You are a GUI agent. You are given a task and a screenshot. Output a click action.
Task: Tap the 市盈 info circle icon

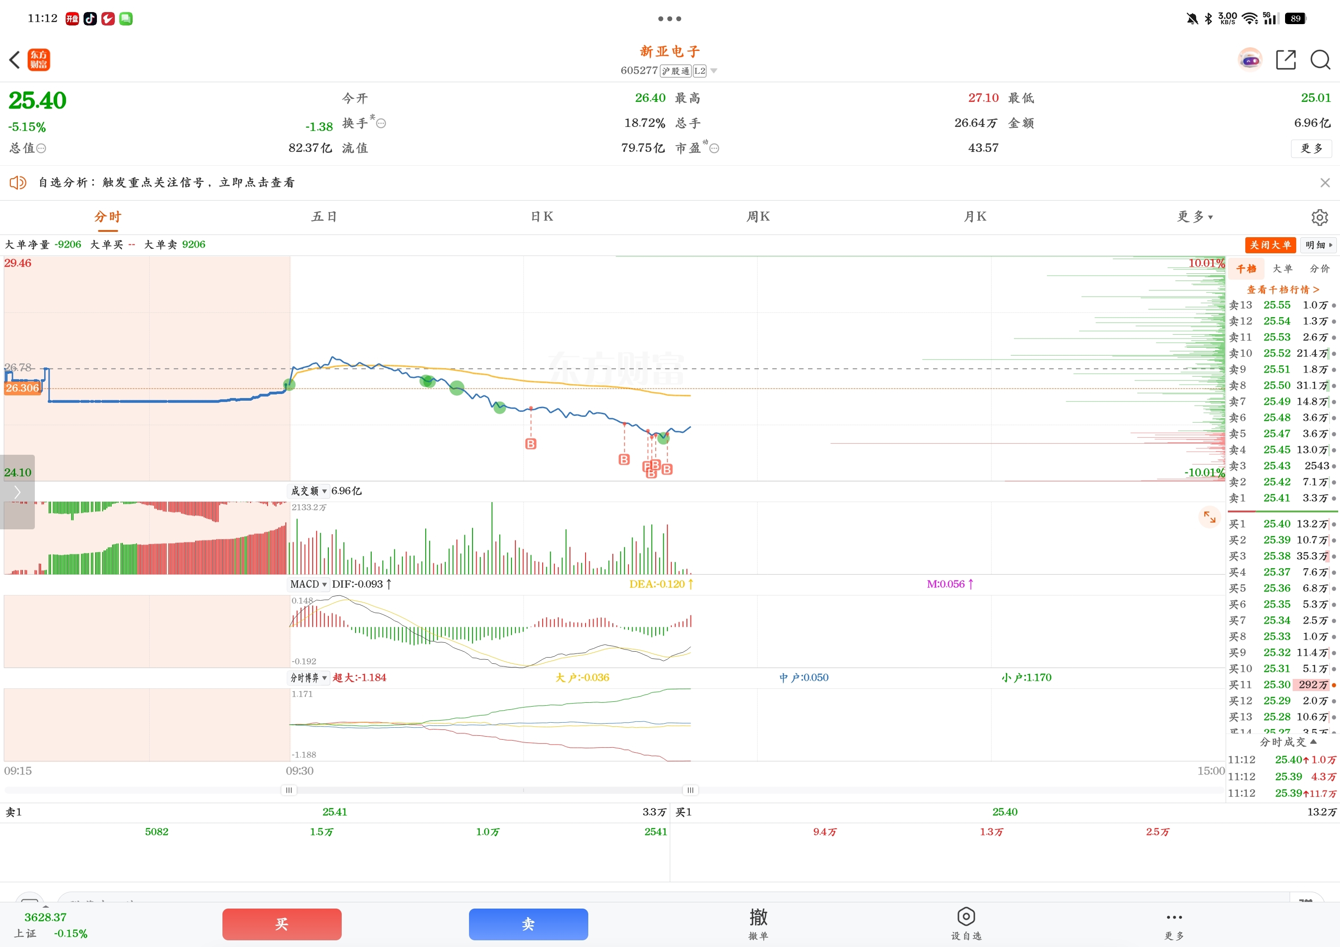(714, 148)
